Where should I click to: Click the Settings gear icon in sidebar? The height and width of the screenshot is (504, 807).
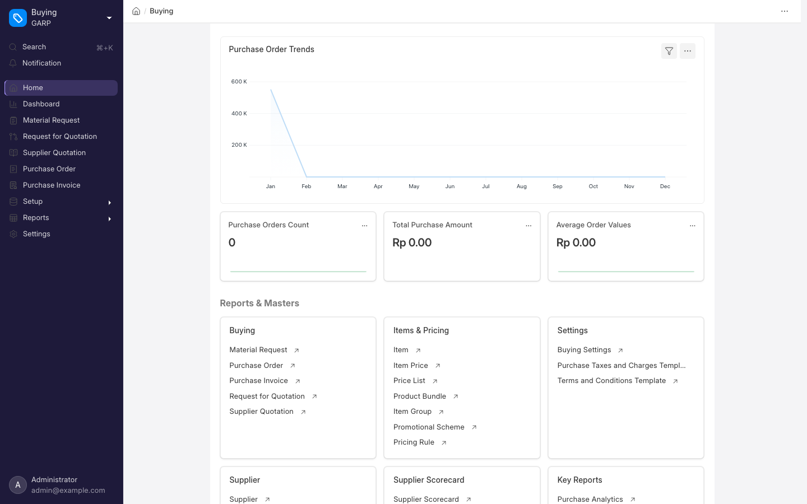[13, 234]
